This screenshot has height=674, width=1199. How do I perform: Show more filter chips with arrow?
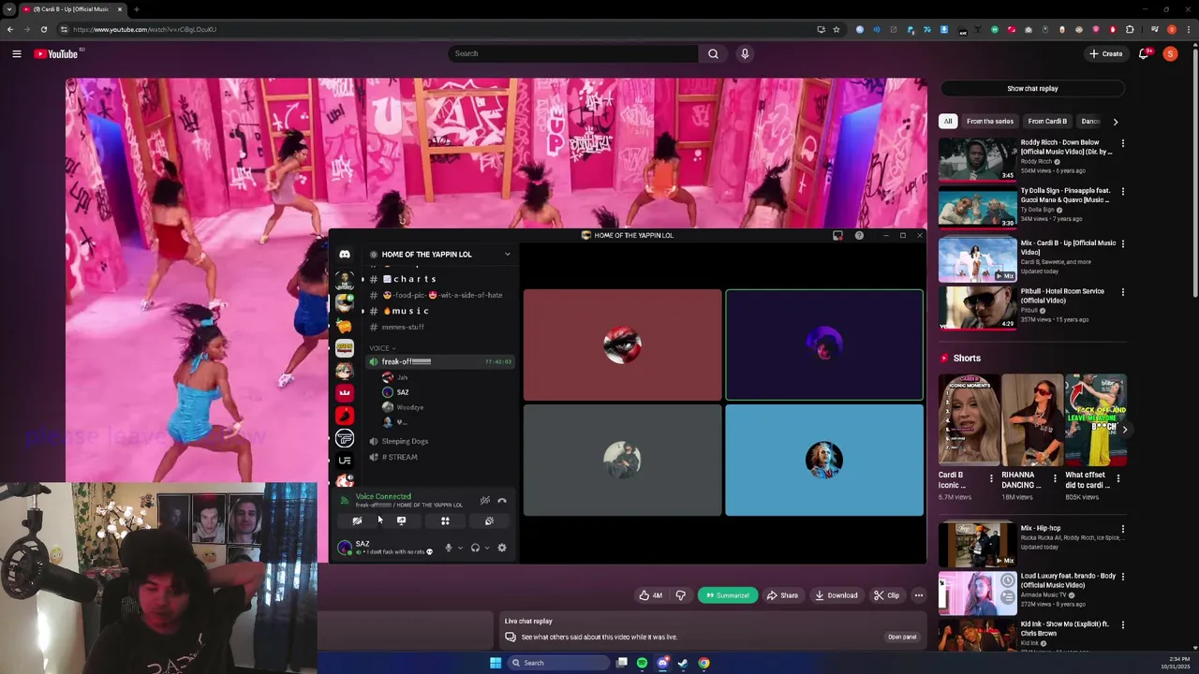[1115, 122]
